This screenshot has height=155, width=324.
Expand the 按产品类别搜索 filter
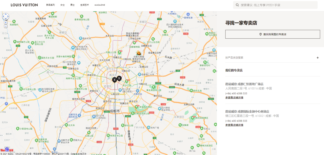[x=318, y=58]
